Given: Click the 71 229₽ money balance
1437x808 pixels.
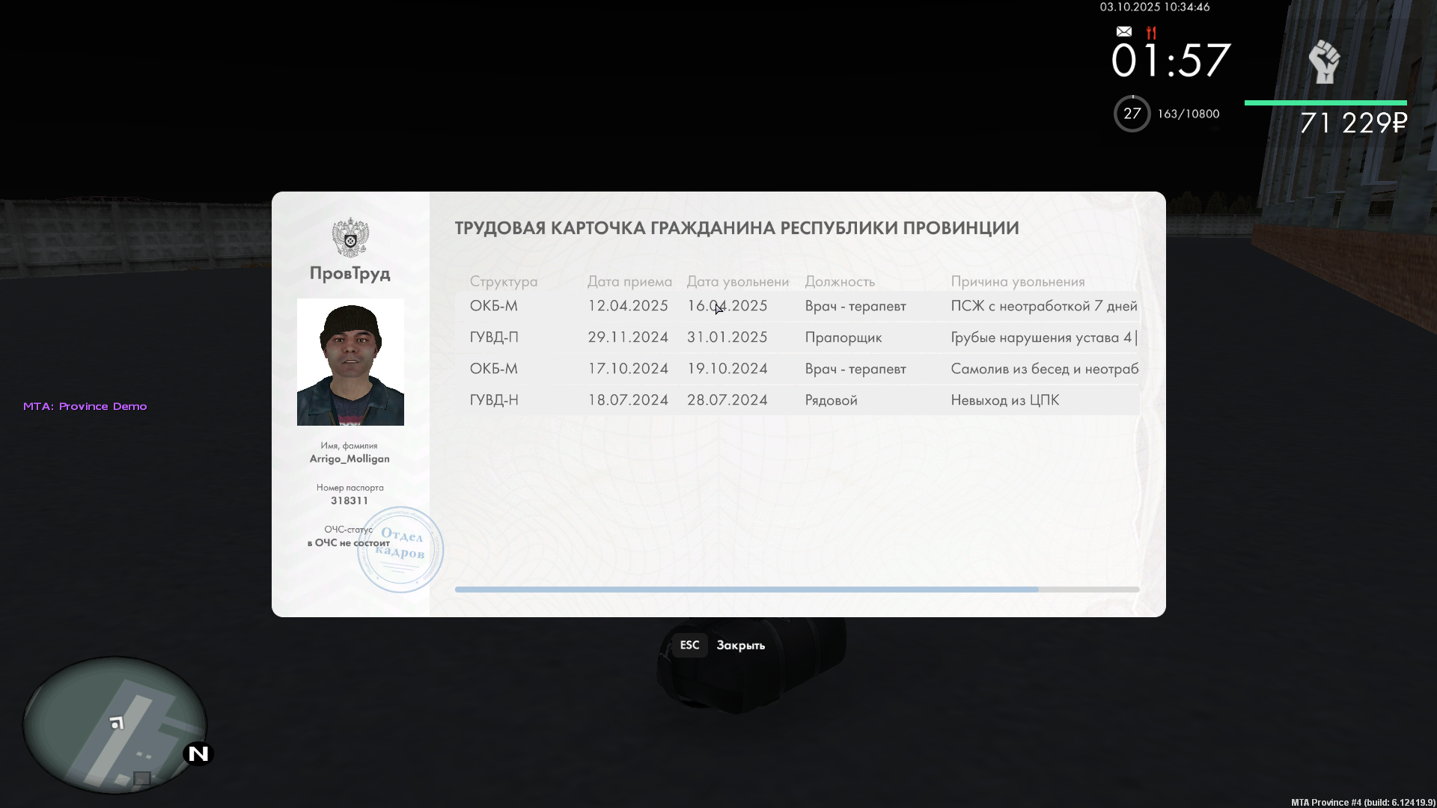Looking at the screenshot, I should 1353,123.
